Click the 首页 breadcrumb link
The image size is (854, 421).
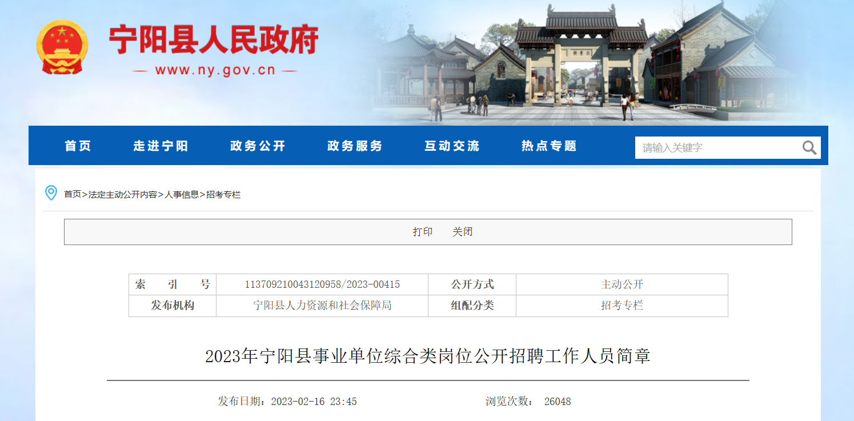[x=73, y=195]
